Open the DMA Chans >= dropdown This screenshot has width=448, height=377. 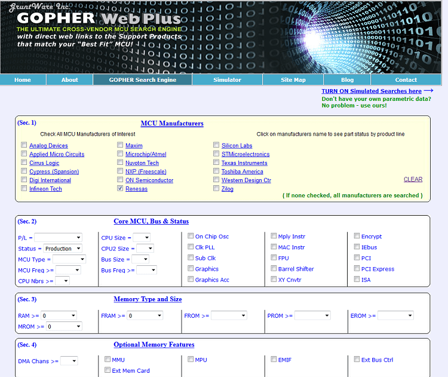(69, 361)
